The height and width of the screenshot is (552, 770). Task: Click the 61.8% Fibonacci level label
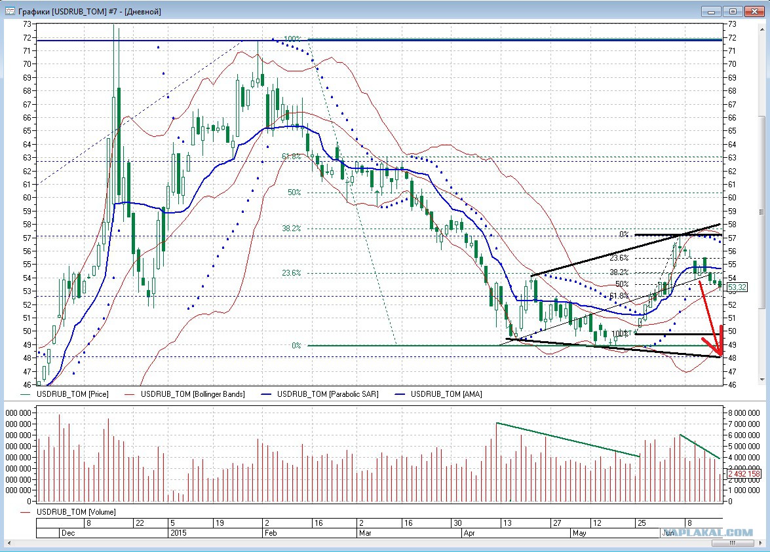point(291,156)
